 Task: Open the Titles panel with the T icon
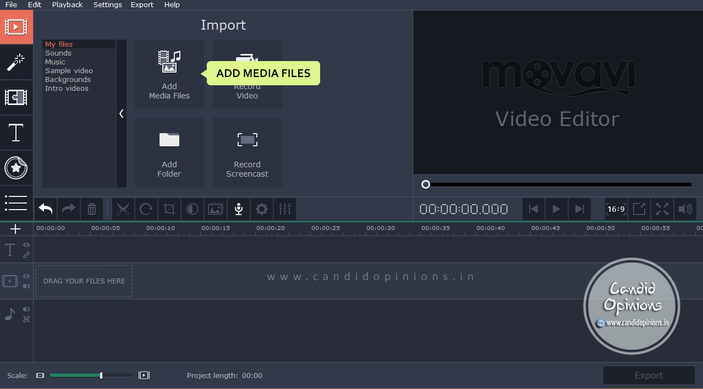point(16,133)
